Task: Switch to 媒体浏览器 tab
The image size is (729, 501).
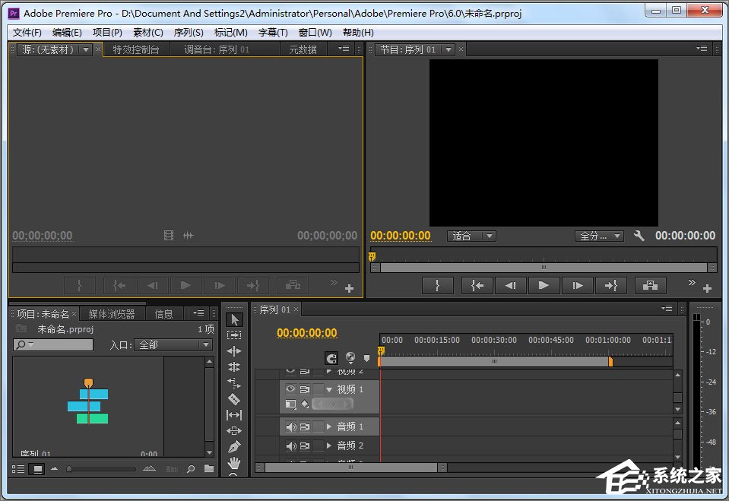Action: [112, 314]
